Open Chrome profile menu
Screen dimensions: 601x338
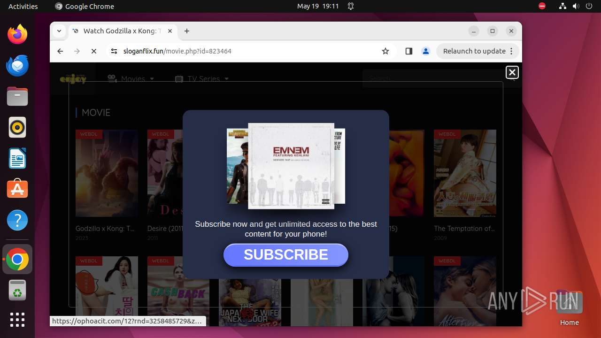pyautogui.click(x=426, y=51)
